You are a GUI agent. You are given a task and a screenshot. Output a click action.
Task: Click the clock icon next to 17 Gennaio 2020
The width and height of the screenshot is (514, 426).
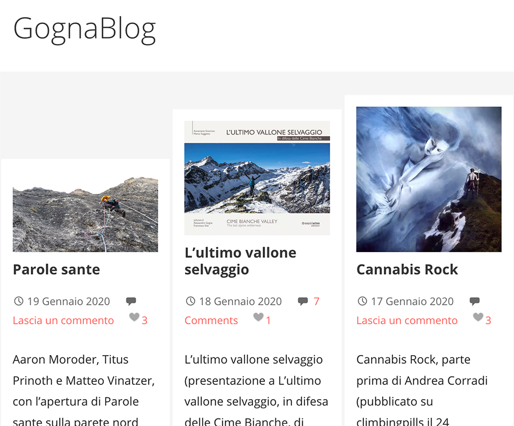click(362, 301)
